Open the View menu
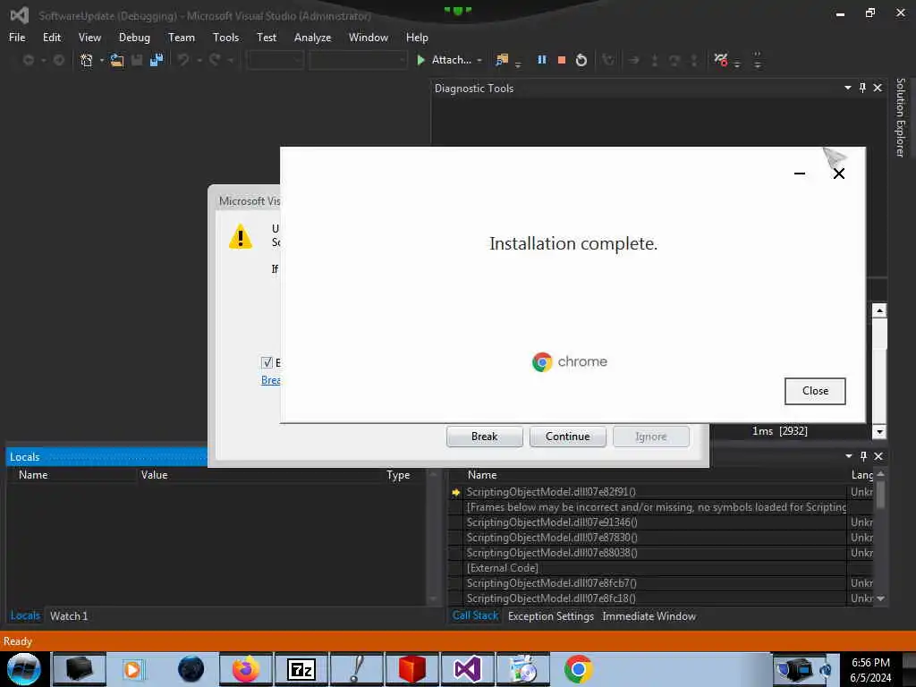 point(89,38)
